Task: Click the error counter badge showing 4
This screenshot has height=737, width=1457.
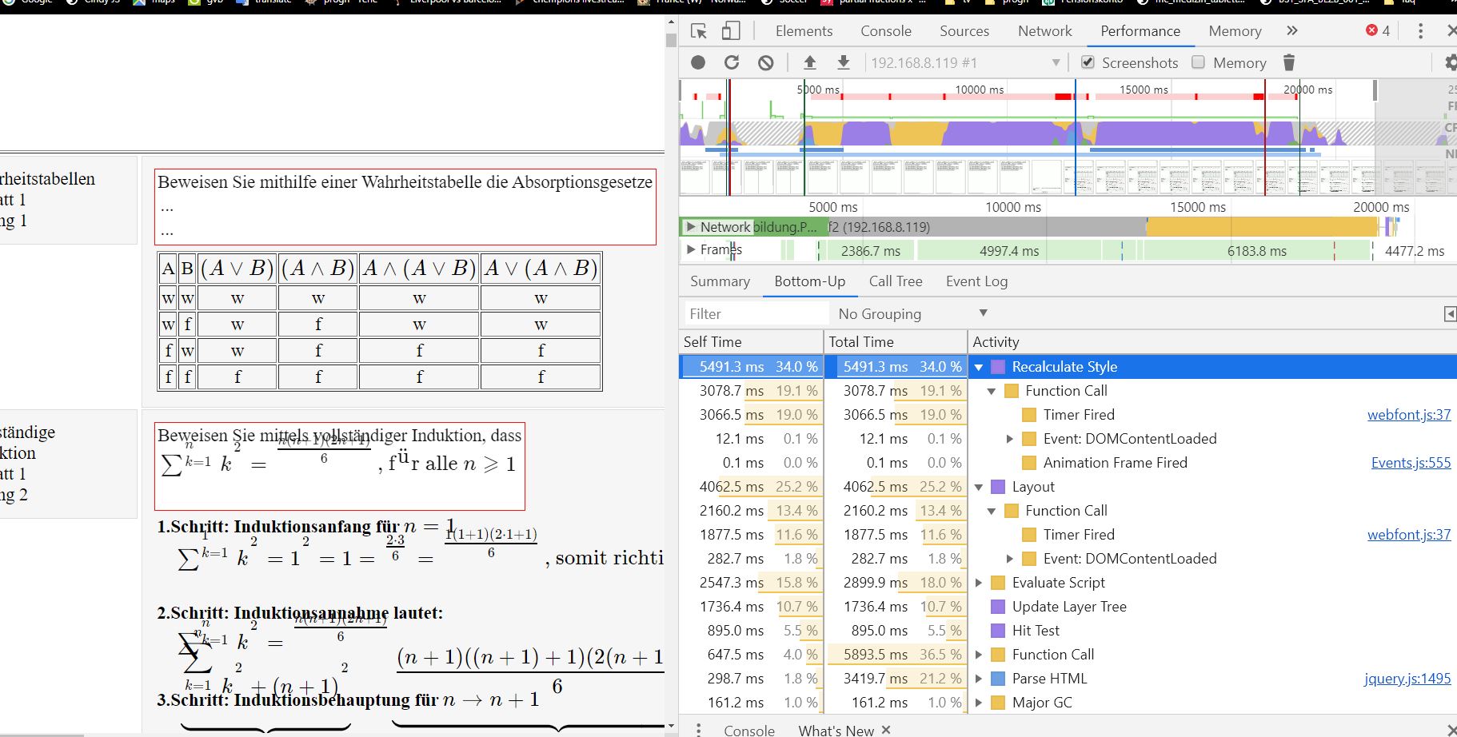Action: click(1377, 30)
